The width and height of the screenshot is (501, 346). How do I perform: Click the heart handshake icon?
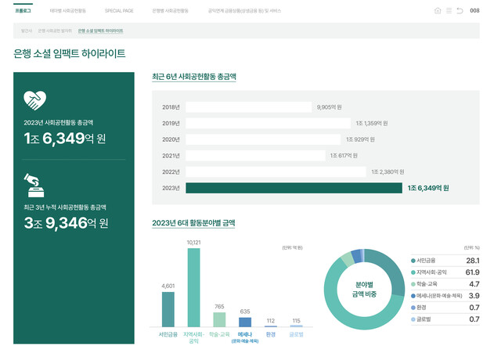tap(34, 100)
